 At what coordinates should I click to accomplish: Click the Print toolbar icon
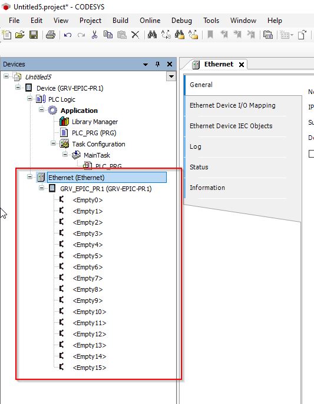coord(51,35)
